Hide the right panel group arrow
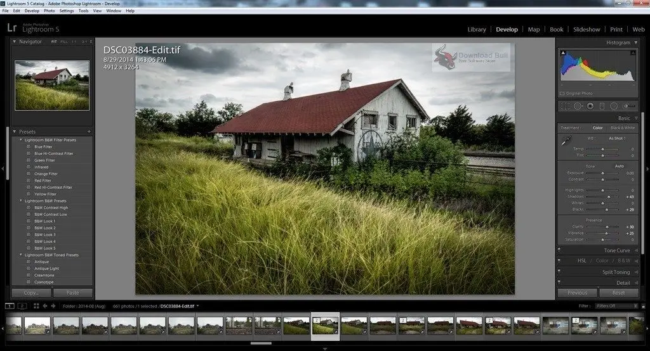The image size is (650, 351). pyautogui.click(x=647, y=169)
